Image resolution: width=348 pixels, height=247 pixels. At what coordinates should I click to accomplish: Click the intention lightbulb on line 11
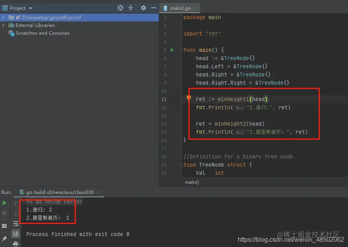[188, 98]
